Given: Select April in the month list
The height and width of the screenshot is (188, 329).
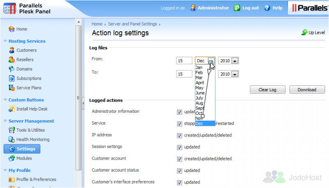Looking at the screenshot, I should (205, 83).
